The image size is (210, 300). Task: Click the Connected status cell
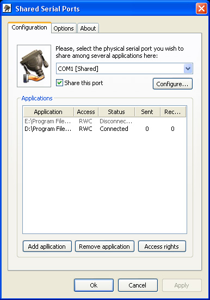114,129
